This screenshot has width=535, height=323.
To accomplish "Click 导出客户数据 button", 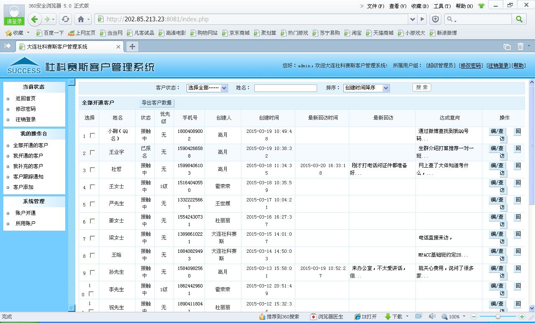I will click(156, 103).
